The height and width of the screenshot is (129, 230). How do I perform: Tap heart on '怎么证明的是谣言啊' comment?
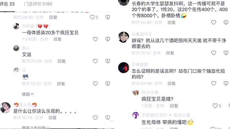click(x=214, y=83)
